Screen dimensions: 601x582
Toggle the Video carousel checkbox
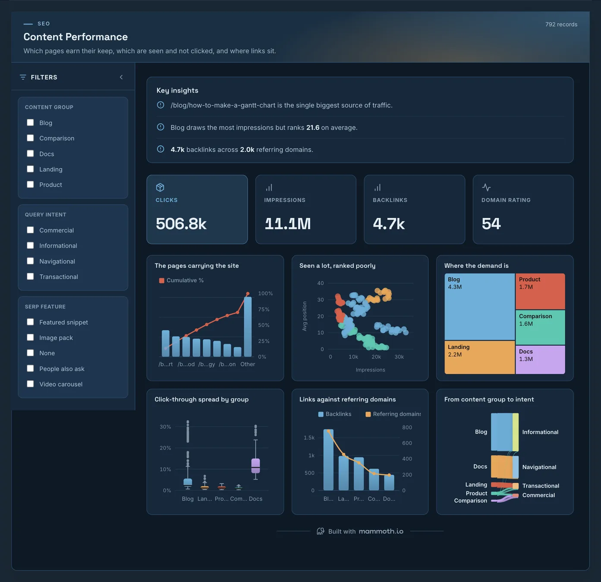click(30, 384)
